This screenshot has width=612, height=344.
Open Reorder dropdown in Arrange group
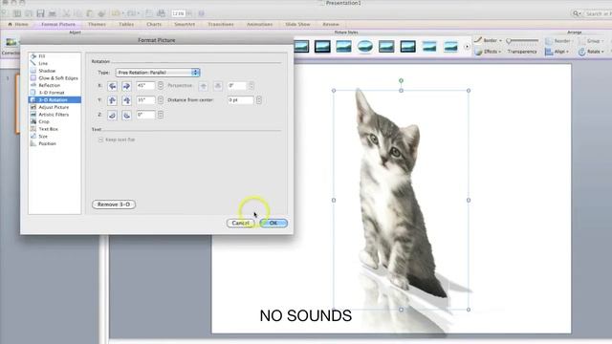(558, 40)
